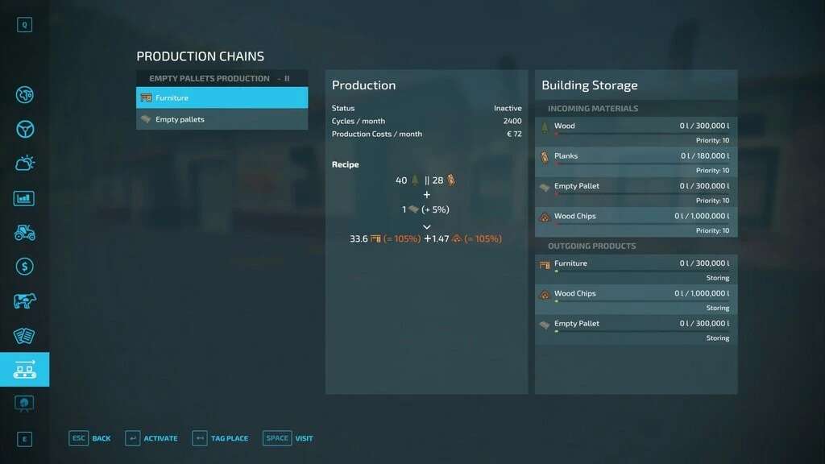Image resolution: width=825 pixels, height=464 pixels.
Task: Click the Visit button
Action: 288,438
